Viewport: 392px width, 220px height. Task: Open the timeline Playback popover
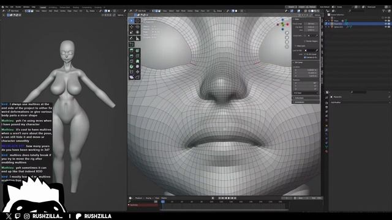pos(139,198)
